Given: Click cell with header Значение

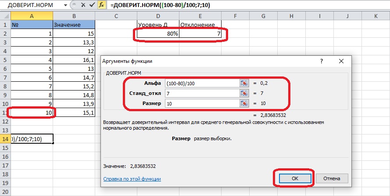Looking at the screenshot, I should coord(74,25).
